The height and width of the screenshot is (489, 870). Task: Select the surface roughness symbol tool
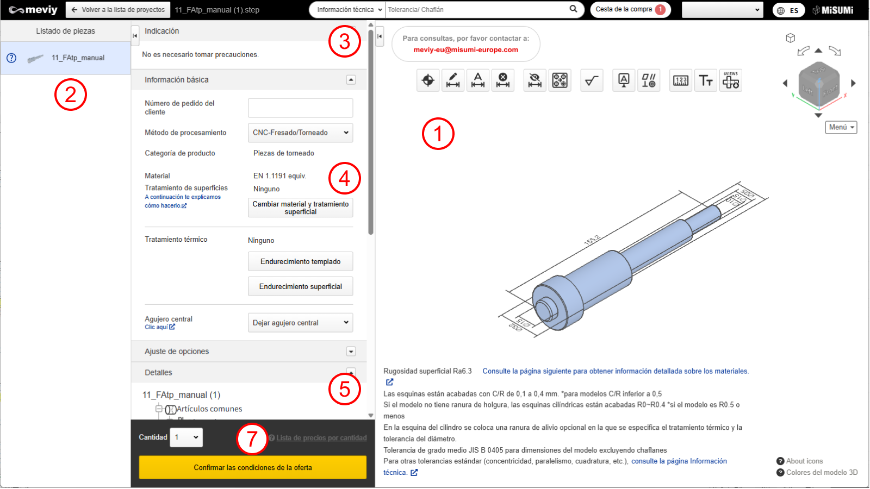[592, 81]
